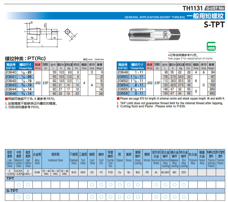This screenshot has height=202, width=228.
Task: Click the Chinese note '切削油剂请参考 P839'
Action: 22,107
